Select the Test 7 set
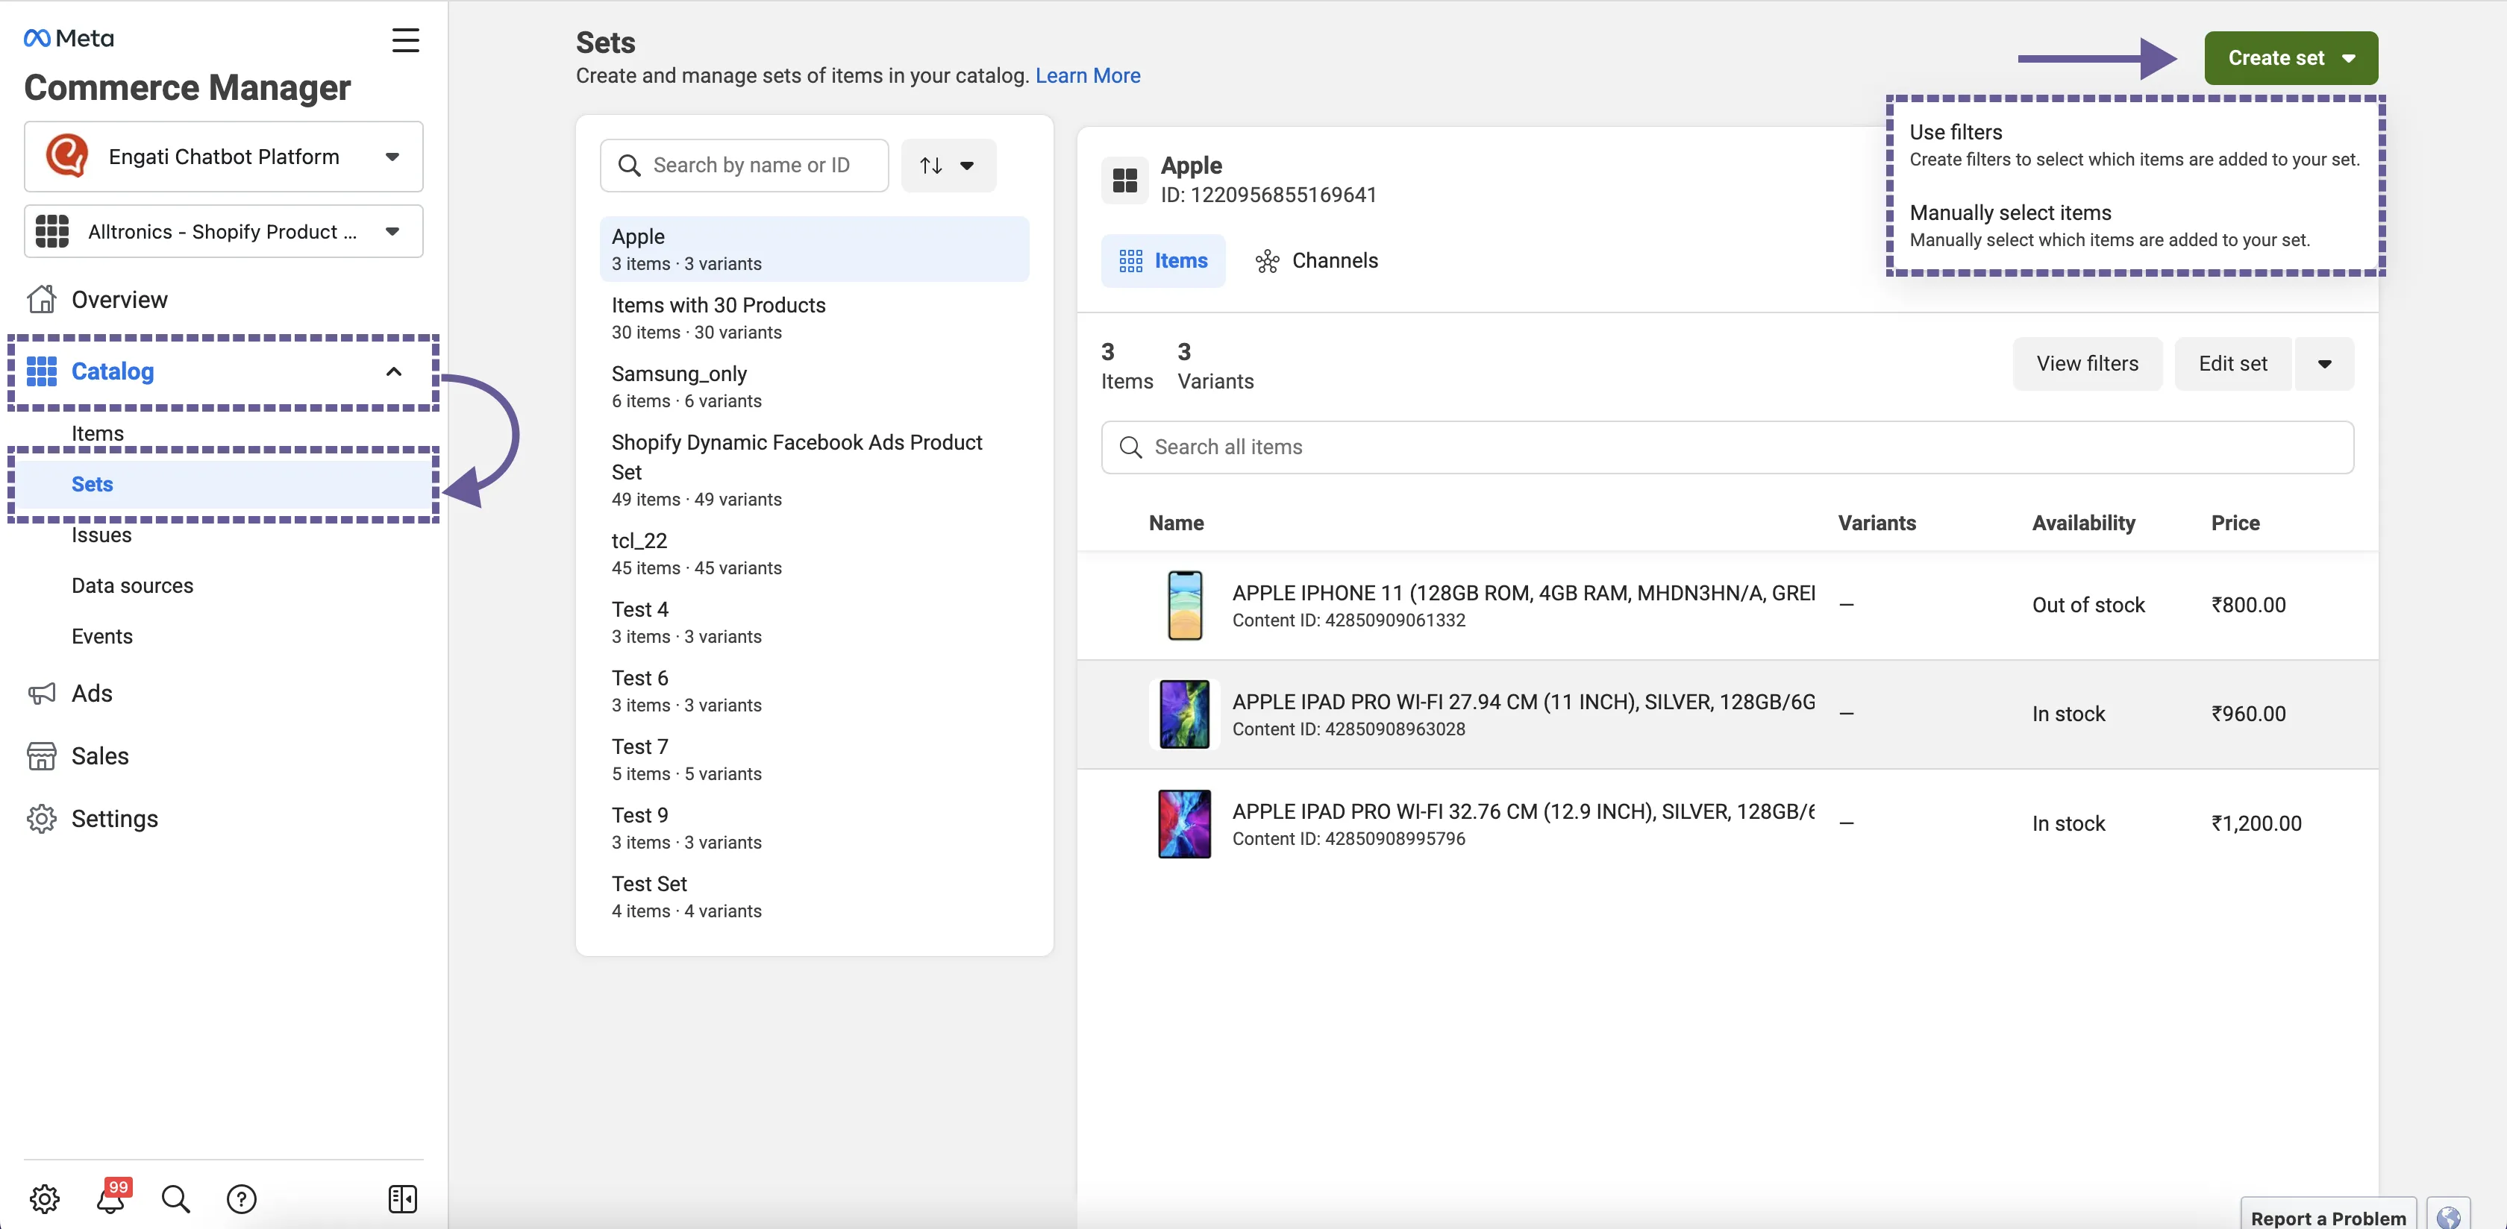 click(815, 759)
